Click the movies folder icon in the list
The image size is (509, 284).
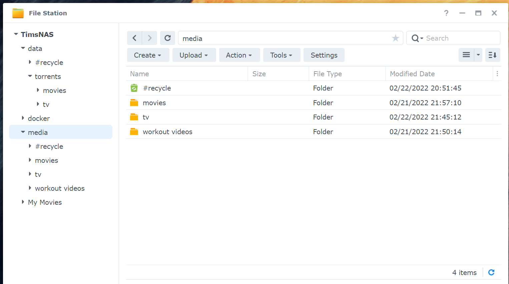pyautogui.click(x=134, y=103)
